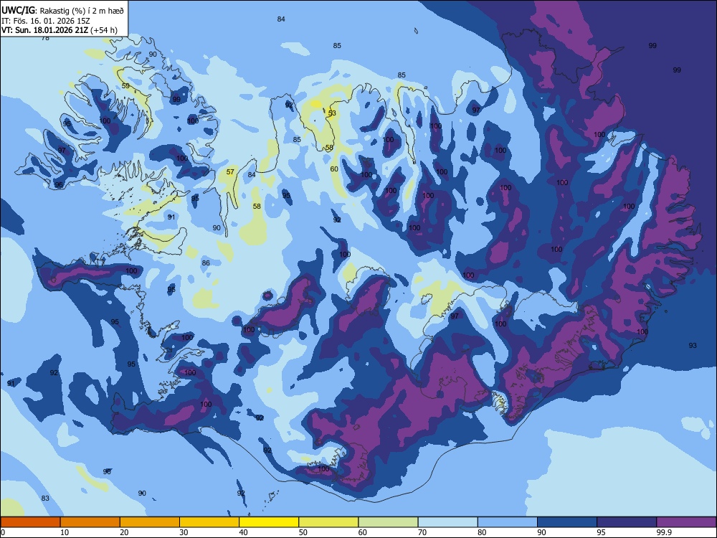
Task: Select the 10–20 orange legend swatch
Action: coord(90,522)
